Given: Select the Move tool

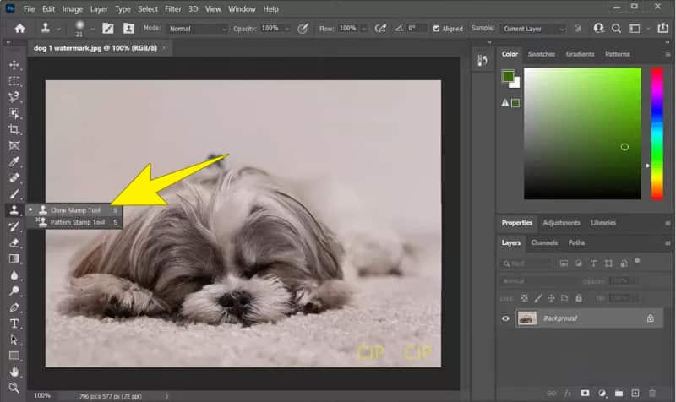Looking at the screenshot, I should pyautogui.click(x=14, y=65).
